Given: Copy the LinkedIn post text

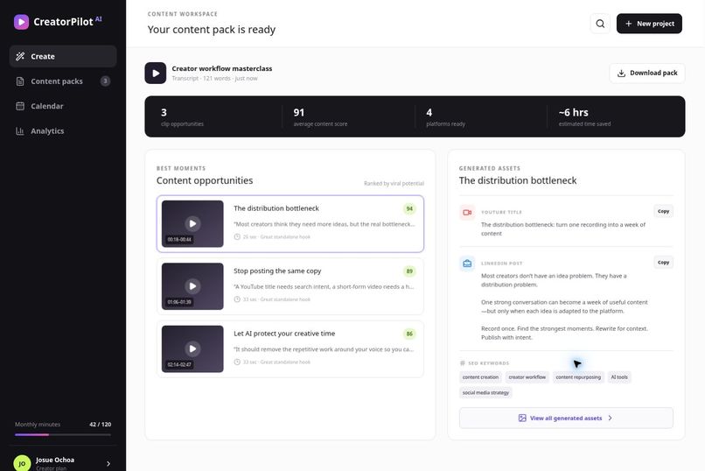Looking at the screenshot, I should pyautogui.click(x=663, y=263).
